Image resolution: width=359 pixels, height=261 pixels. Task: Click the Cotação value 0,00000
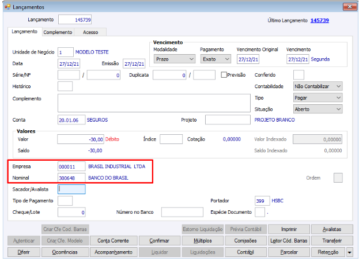click(x=232, y=139)
